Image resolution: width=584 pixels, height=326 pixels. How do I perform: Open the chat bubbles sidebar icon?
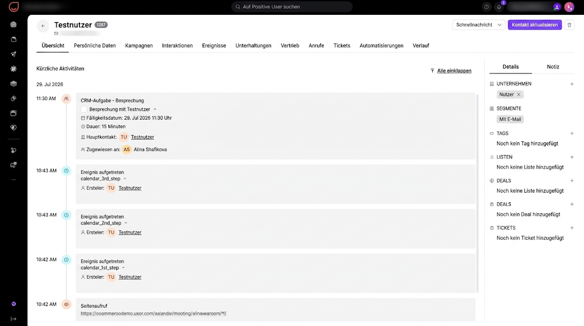click(14, 165)
